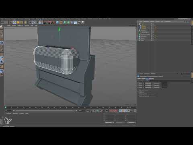Add a Light object
This screenshot has width=193, height=145.
(83, 22)
